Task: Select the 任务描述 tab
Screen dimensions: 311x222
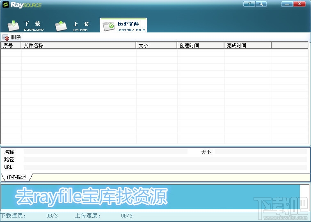Action: (x=16, y=177)
